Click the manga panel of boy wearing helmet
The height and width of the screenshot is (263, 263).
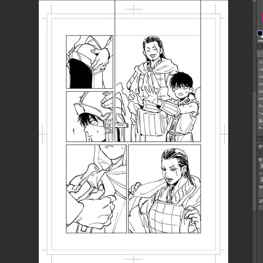pyautogui.click(x=90, y=116)
